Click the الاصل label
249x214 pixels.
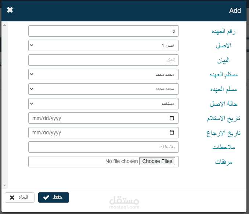coord(223,46)
